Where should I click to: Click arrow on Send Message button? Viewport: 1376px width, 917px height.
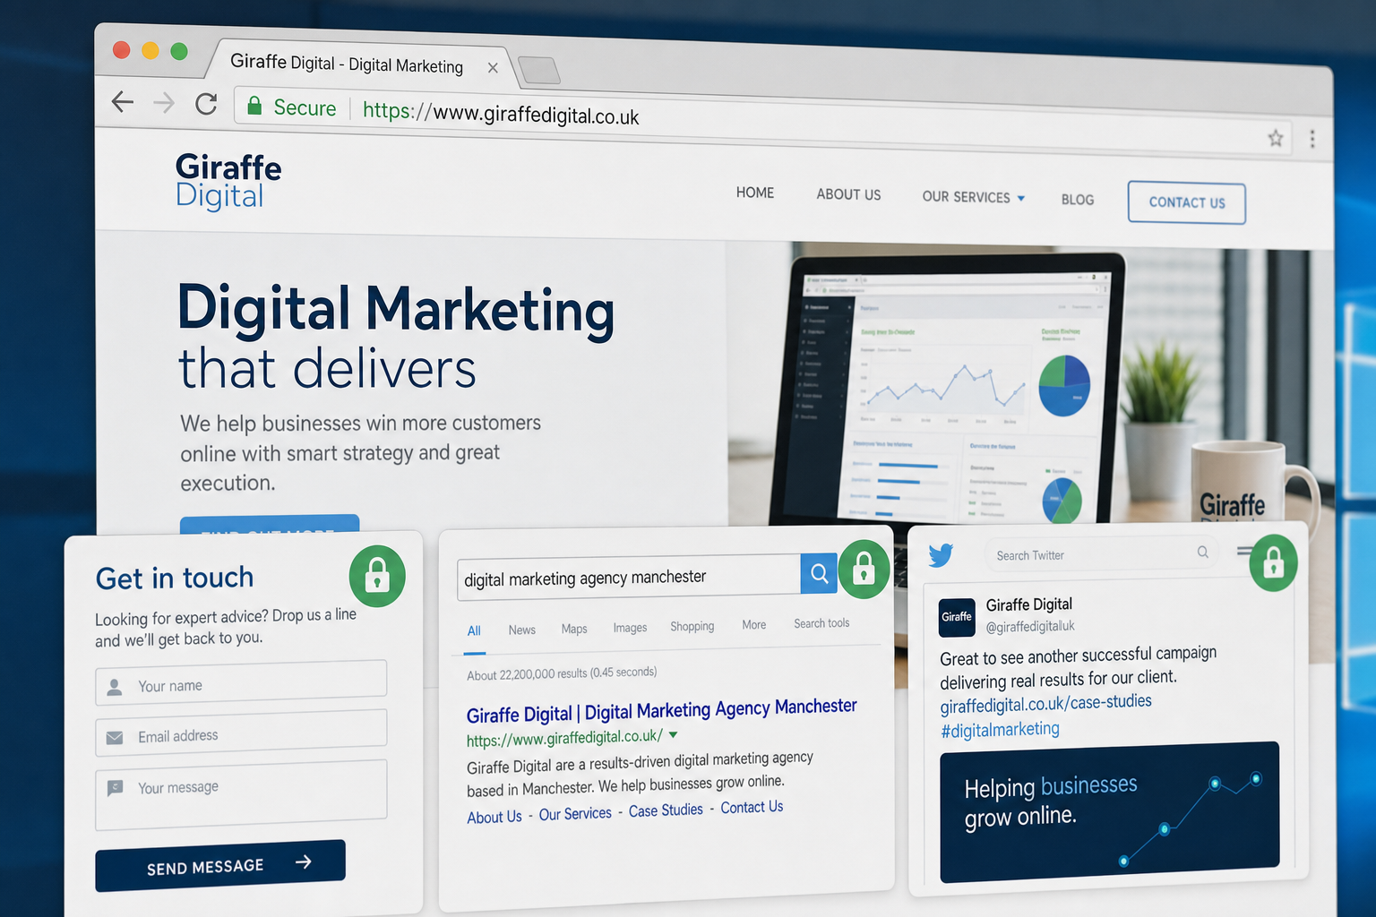[x=304, y=861]
